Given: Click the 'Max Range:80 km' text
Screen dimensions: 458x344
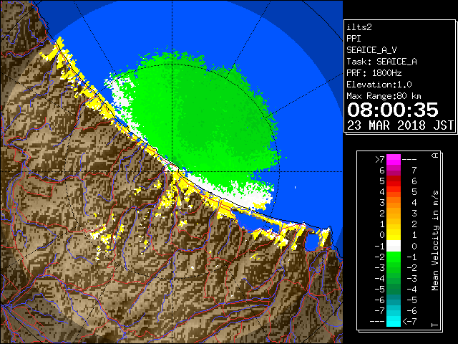Looking at the screenshot, I should (x=384, y=96).
